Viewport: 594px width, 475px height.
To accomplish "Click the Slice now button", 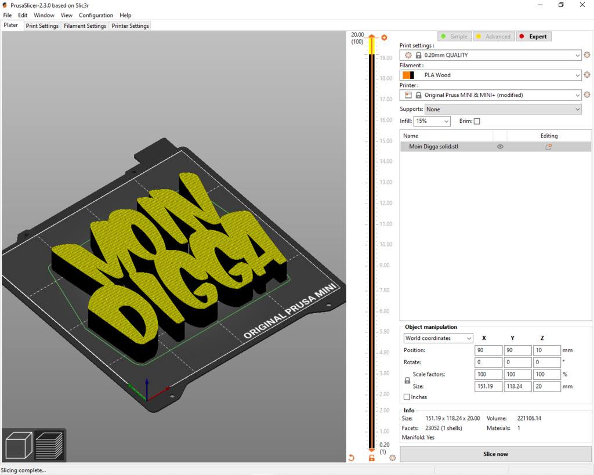I will click(x=495, y=453).
